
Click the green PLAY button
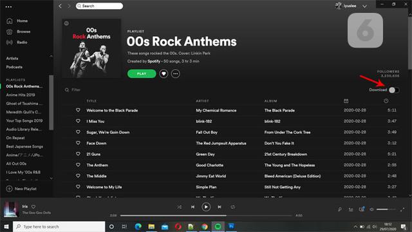(x=142, y=73)
